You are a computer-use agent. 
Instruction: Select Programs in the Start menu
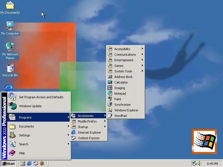[x=39, y=117]
